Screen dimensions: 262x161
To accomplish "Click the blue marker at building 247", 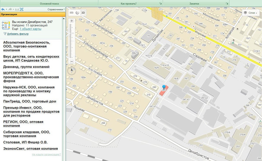I will [x=164, y=87].
